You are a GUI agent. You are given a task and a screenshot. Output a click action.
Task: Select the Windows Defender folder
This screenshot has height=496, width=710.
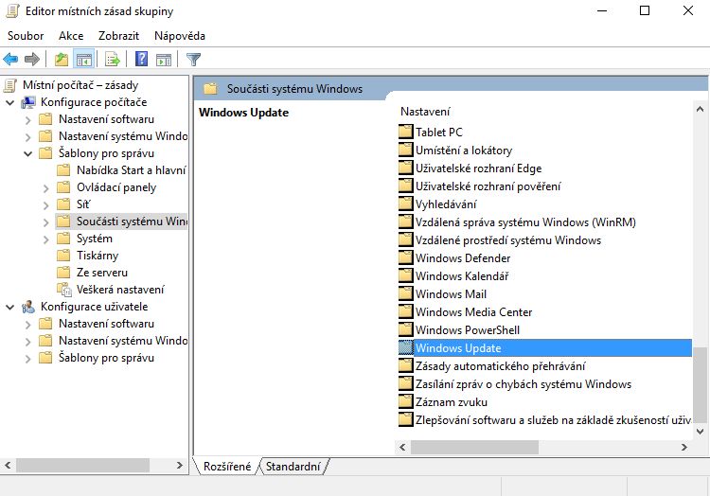[x=463, y=258]
